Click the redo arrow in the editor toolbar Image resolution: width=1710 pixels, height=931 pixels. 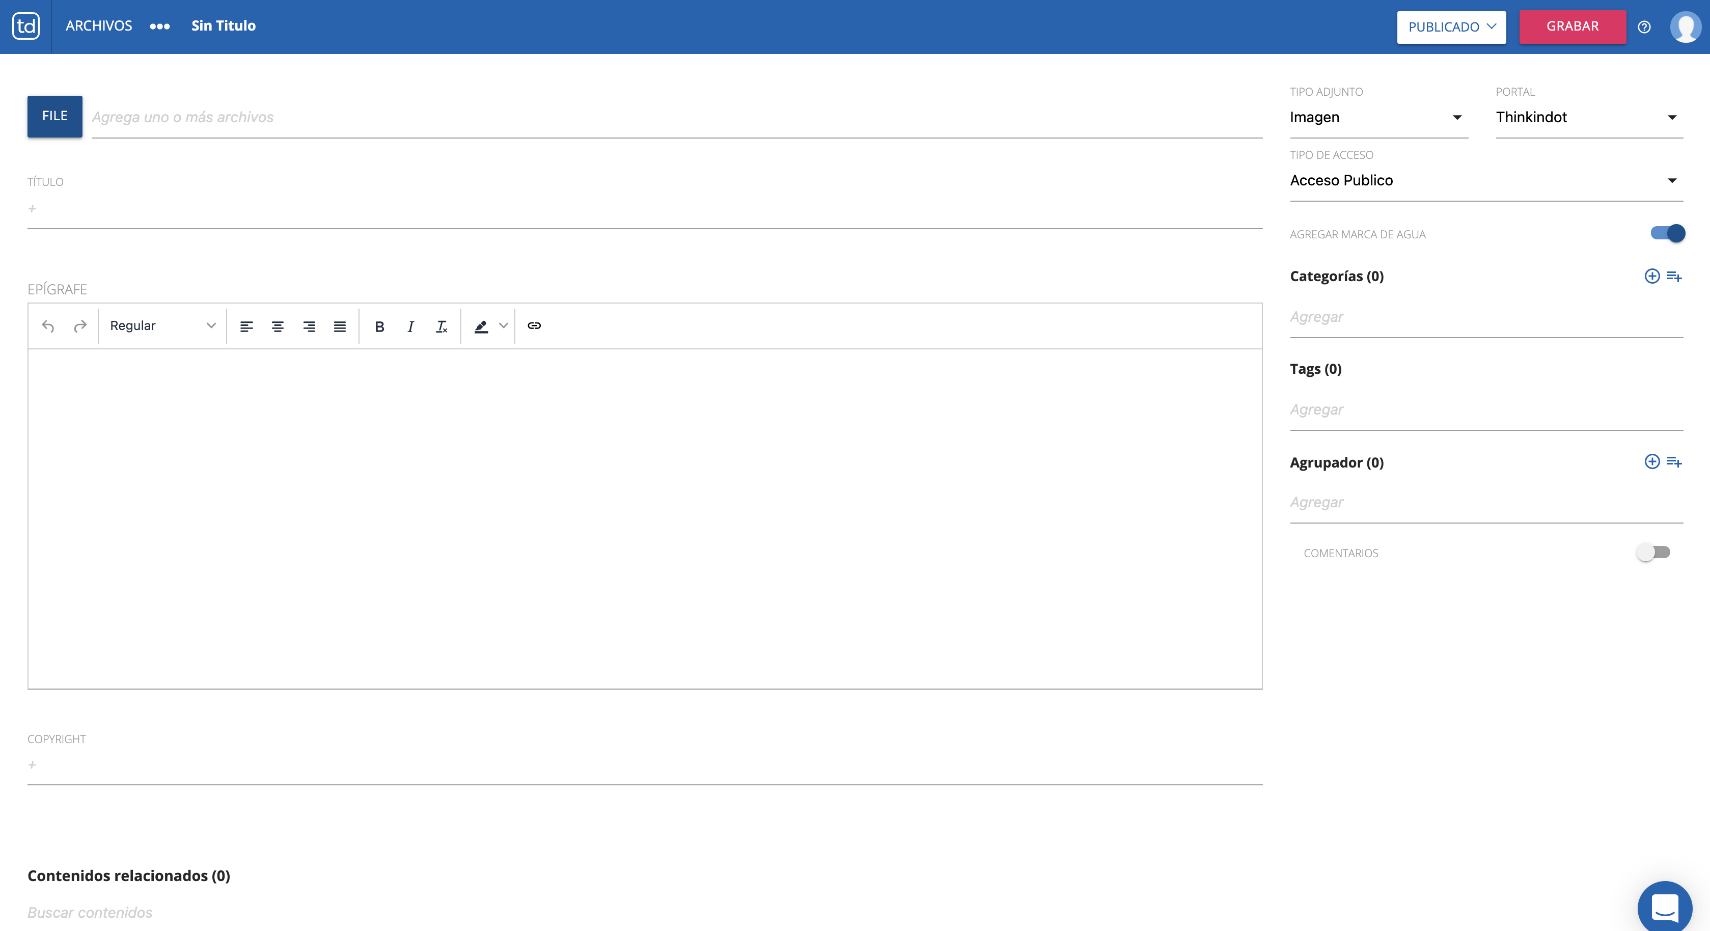click(x=79, y=326)
